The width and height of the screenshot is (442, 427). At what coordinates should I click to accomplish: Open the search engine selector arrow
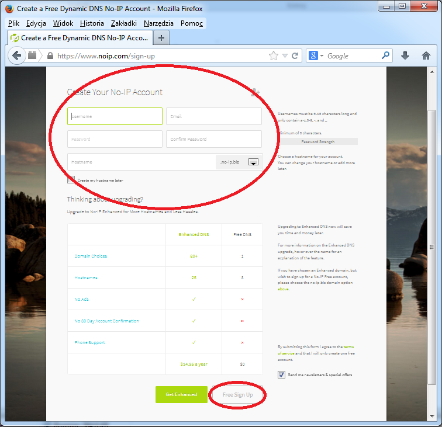tap(322, 55)
